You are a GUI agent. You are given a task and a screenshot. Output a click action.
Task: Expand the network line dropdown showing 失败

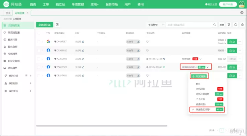(201, 59)
